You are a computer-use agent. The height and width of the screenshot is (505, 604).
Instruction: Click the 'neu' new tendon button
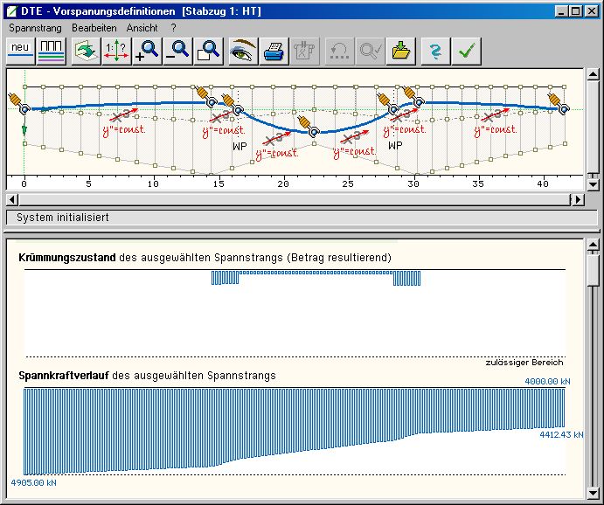(21, 51)
